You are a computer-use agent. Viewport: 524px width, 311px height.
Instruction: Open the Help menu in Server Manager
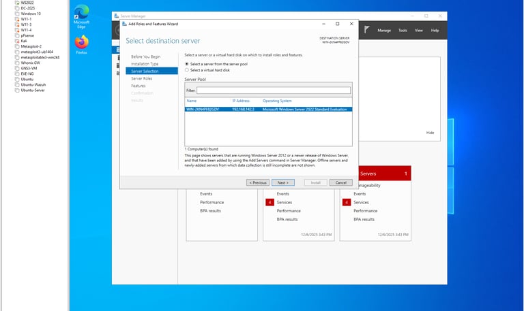click(435, 31)
